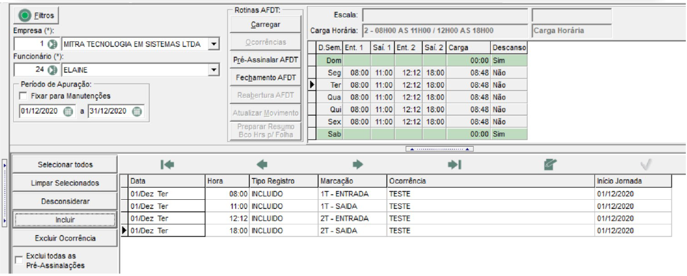Click the Empresa lookup icon beside code 1

[x=53, y=44]
